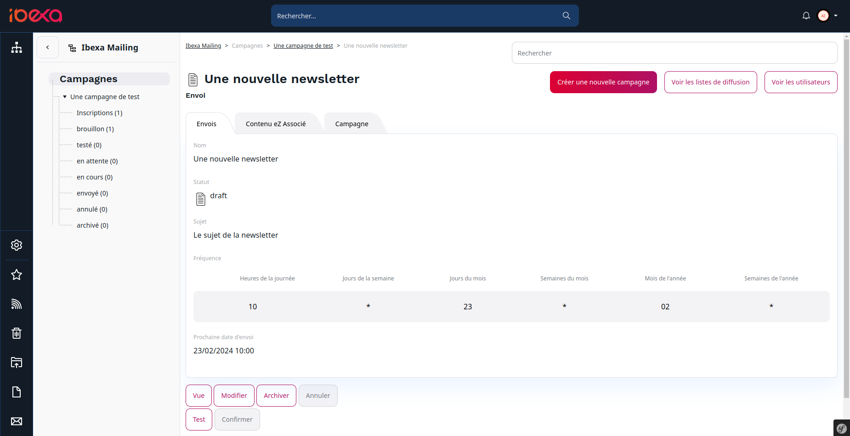Click the notifications bell icon
The width and height of the screenshot is (850, 436).
(x=806, y=15)
